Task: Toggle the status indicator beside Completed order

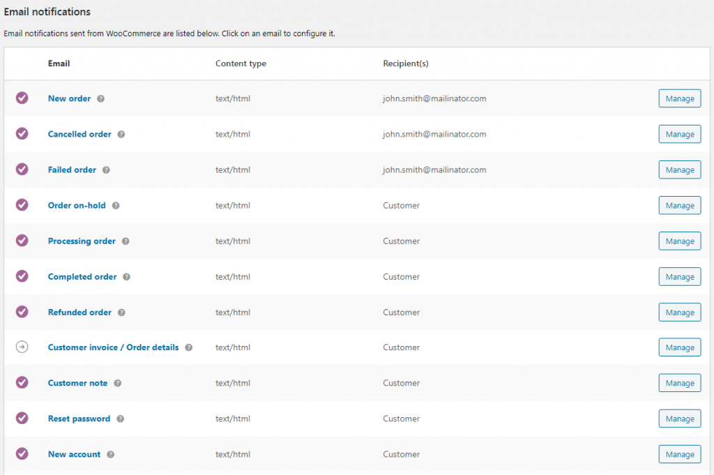Action: (x=22, y=276)
